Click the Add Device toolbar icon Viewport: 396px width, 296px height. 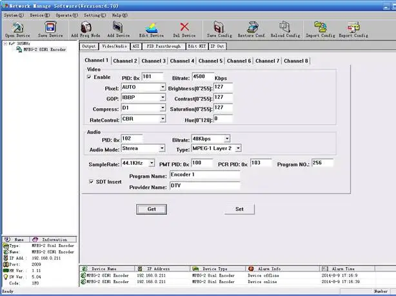tap(119, 27)
